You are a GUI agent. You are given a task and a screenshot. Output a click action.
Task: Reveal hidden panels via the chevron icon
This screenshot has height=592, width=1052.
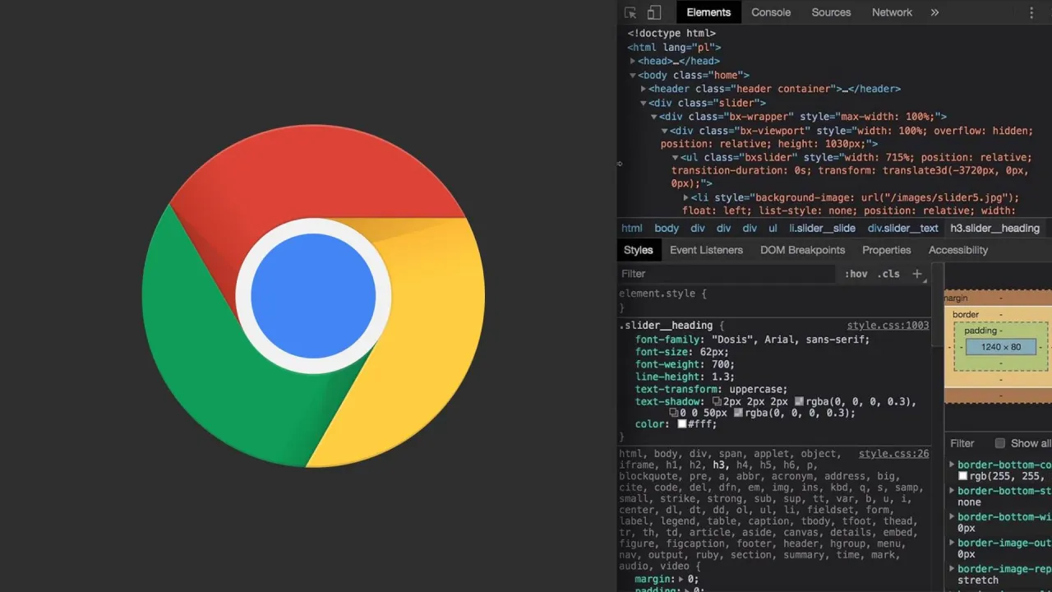coord(934,12)
